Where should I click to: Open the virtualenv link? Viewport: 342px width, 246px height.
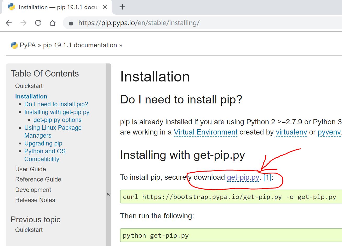(291, 132)
